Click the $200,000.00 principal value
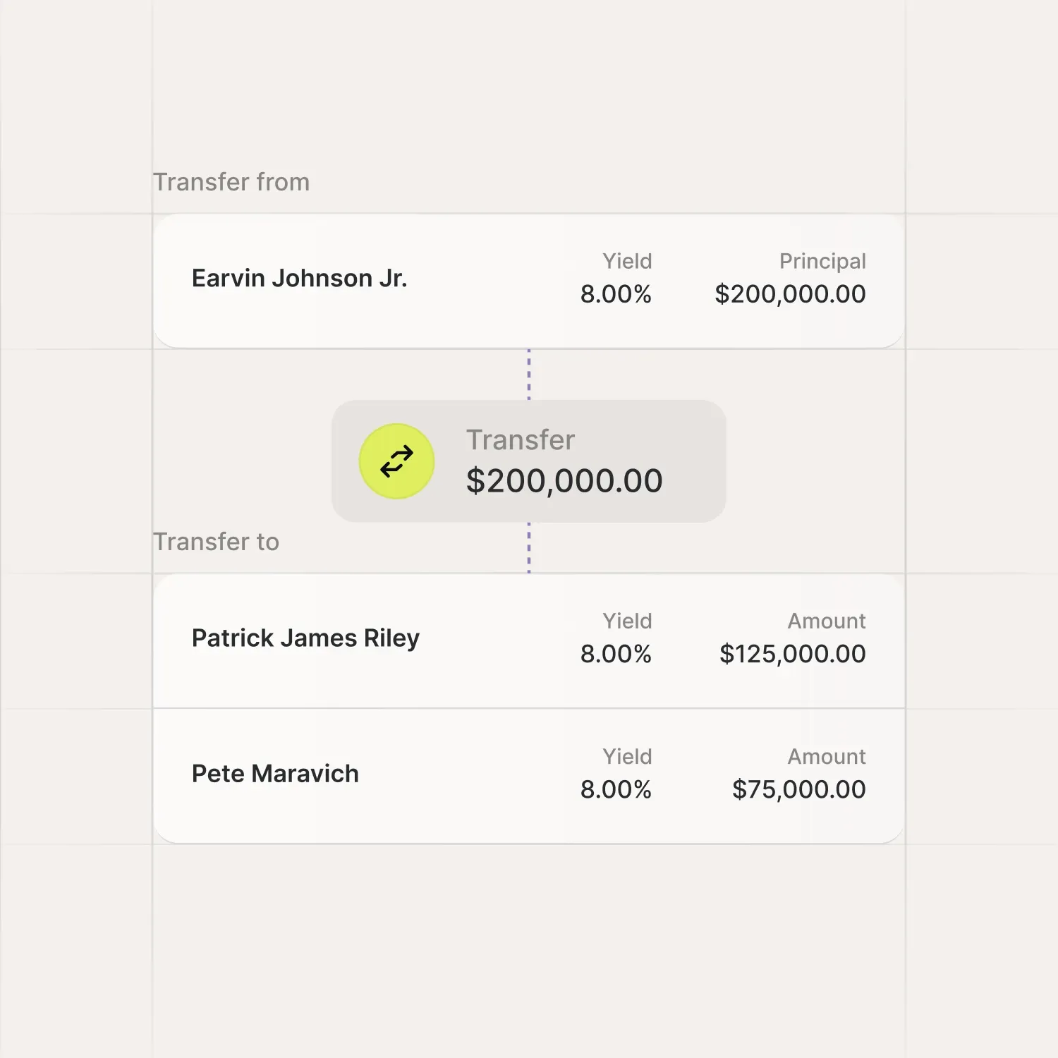Image resolution: width=1058 pixels, height=1058 pixels. click(790, 294)
